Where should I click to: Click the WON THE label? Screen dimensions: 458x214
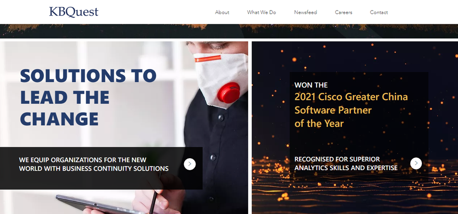(311, 85)
